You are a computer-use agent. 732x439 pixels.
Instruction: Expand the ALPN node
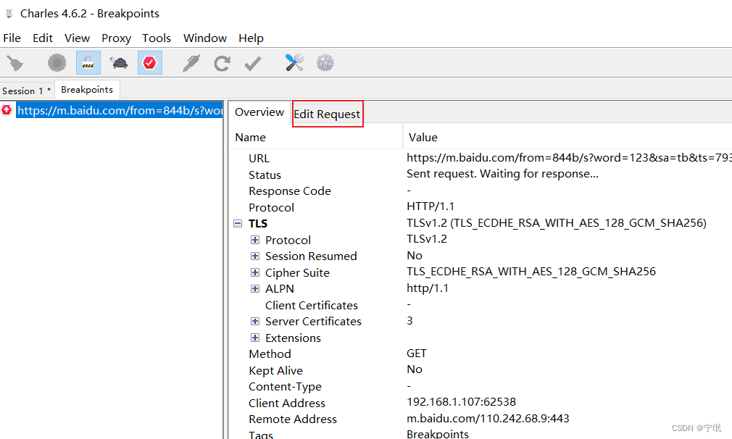[x=255, y=289]
